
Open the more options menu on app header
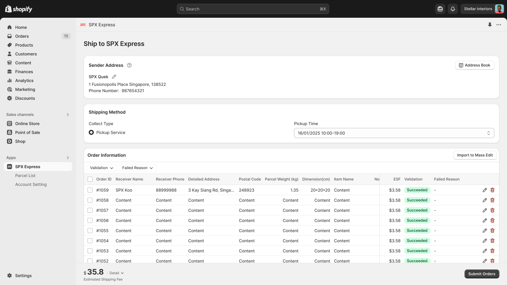pyautogui.click(x=499, y=24)
